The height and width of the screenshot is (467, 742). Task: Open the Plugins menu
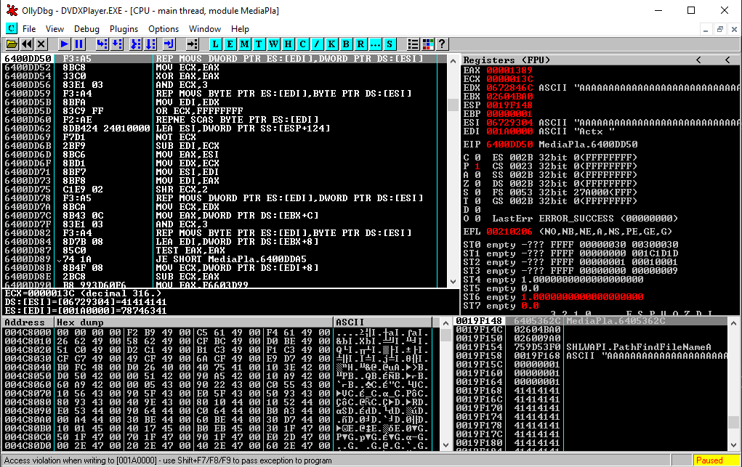tap(124, 29)
